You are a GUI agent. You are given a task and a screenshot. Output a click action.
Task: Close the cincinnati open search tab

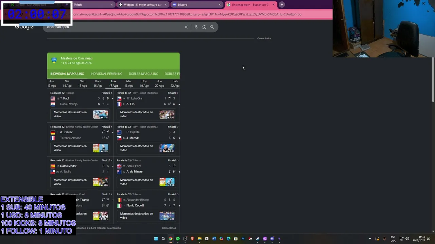pos(274,5)
